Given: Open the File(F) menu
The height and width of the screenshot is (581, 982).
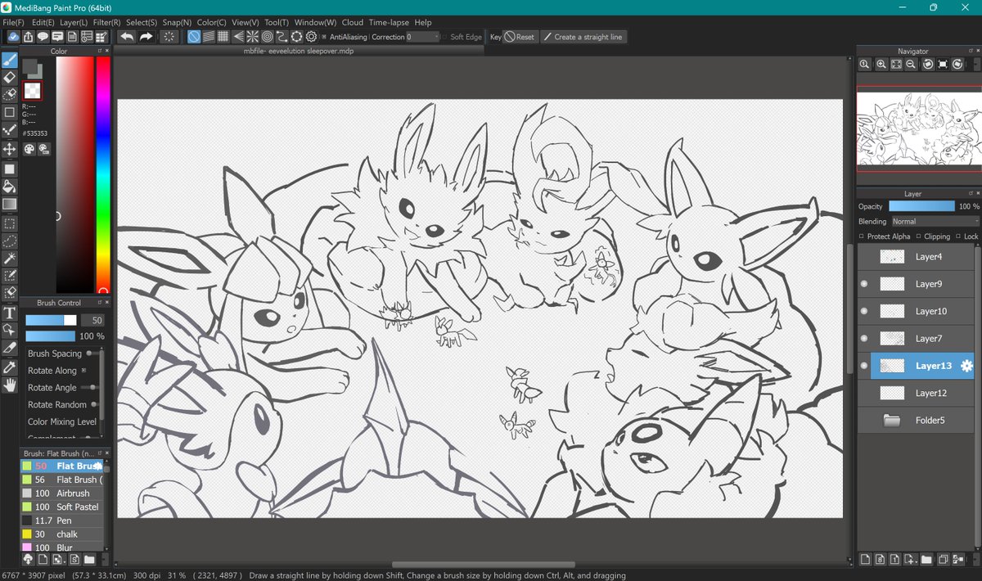Looking at the screenshot, I should pos(13,22).
